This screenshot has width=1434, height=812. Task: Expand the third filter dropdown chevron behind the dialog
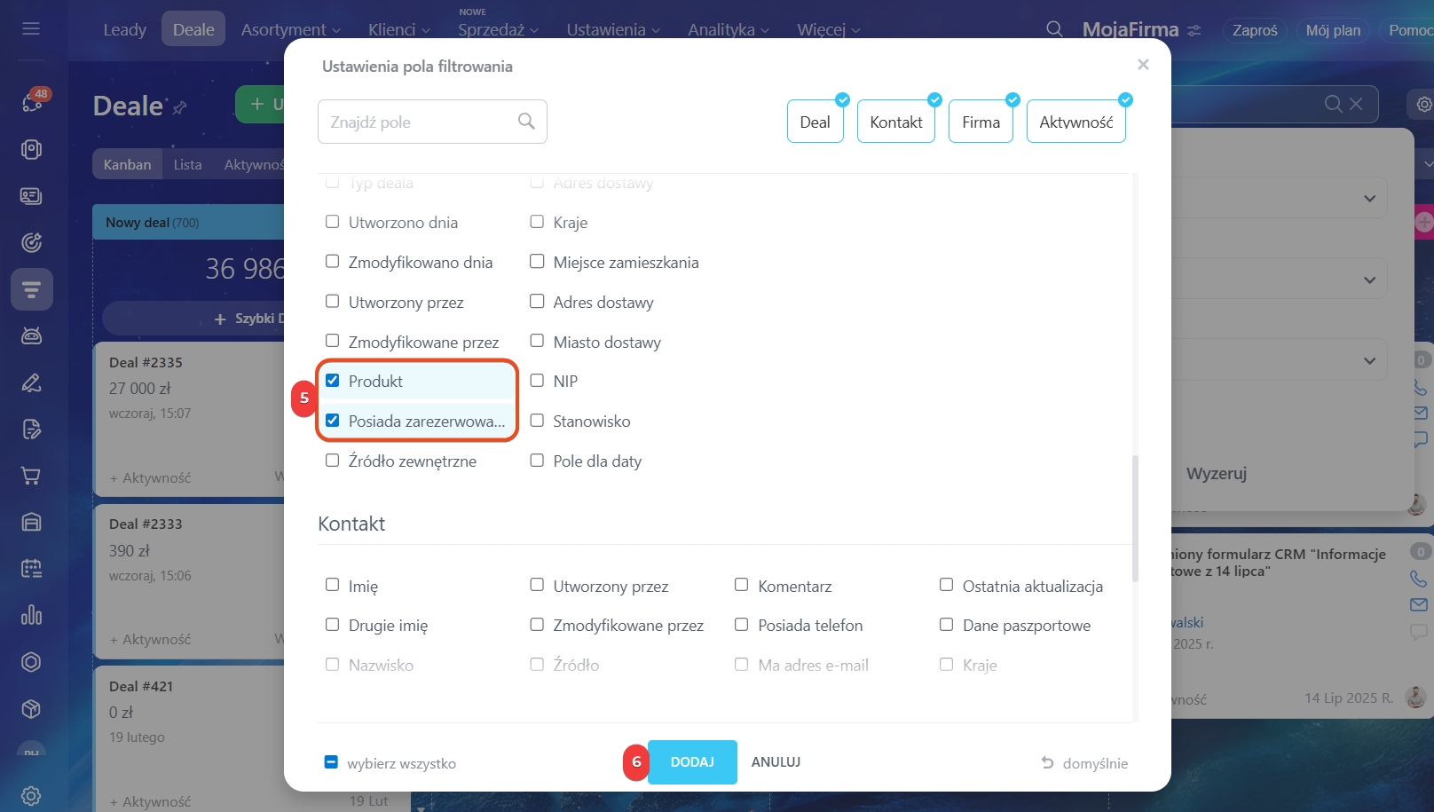[1370, 361]
